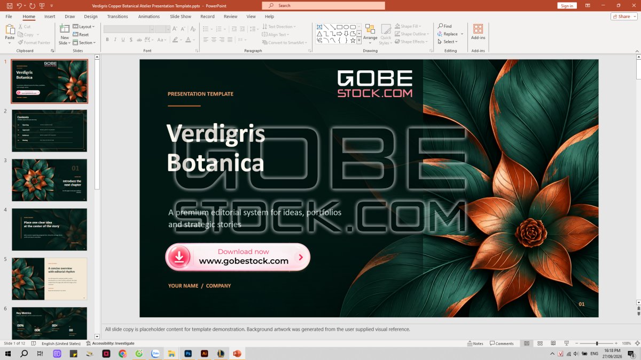Click zoom in plus button
The height and width of the screenshot is (360, 641).
coord(616,343)
